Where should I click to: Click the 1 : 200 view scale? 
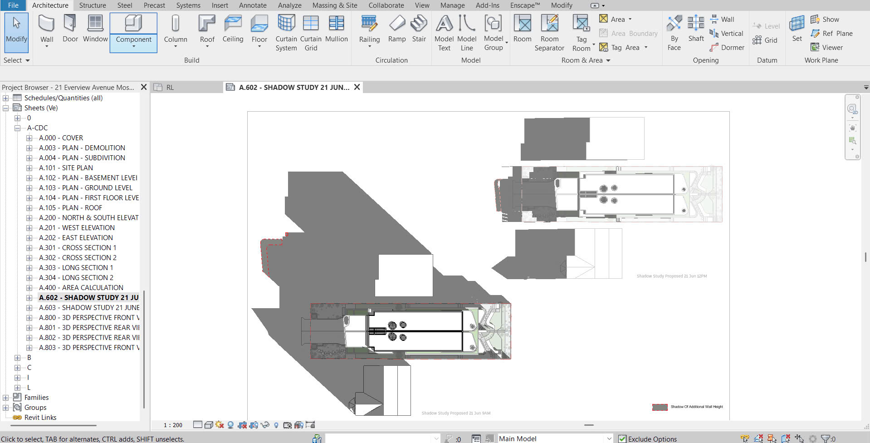(173, 425)
